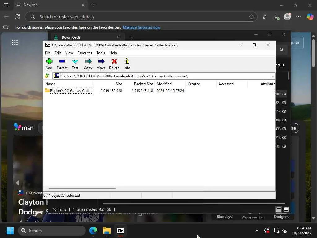The height and width of the screenshot is (238, 317).
Task: Click Manage favorites now link
Action: point(141,27)
